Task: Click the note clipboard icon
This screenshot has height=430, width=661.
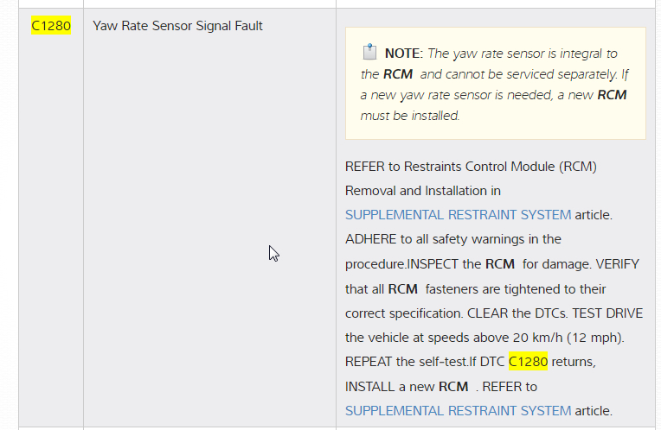Action: pos(369,52)
